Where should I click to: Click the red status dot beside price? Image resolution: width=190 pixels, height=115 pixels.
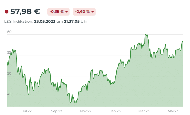(x=7, y=12)
